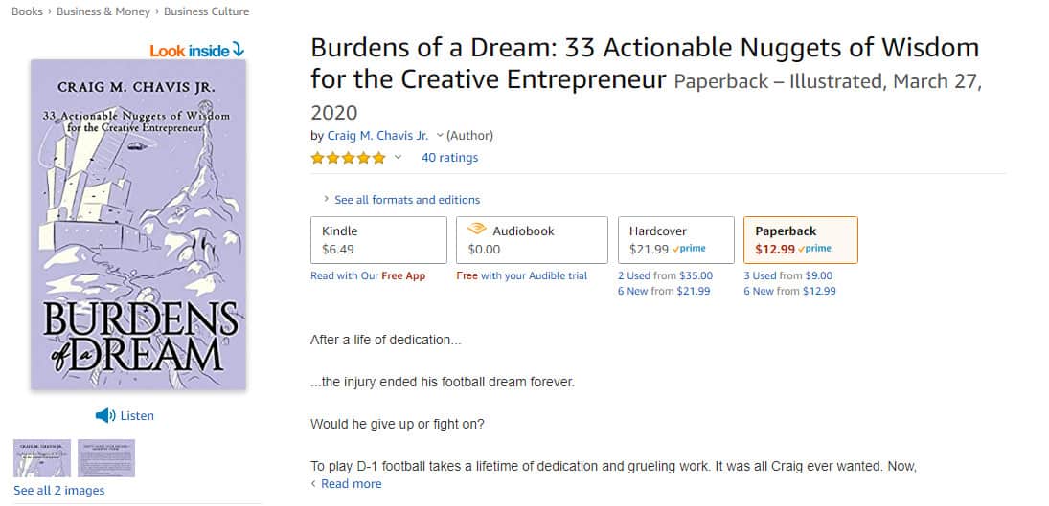The height and width of the screenshot is (506, 1049).
Task: Click the five-star rating icons
Action: click(348, 158)
